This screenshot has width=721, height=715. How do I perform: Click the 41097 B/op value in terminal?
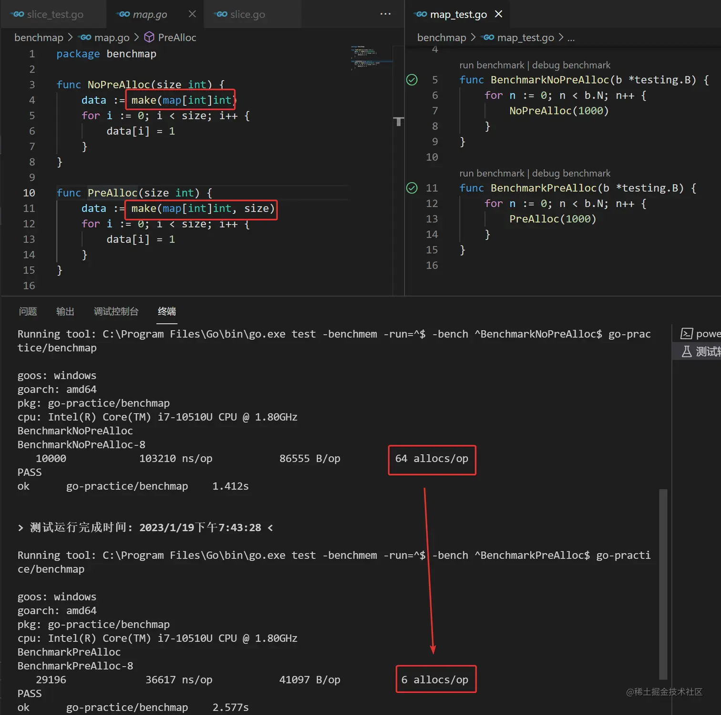310,680
